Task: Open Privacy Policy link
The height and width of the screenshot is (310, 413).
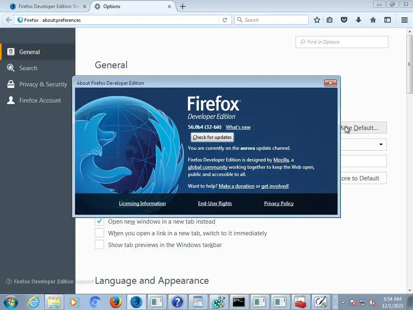Action: (x=279, y=203)
